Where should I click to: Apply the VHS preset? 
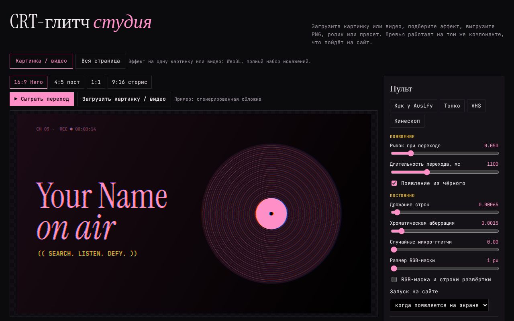pyautogui.click(x=476, y=106)
